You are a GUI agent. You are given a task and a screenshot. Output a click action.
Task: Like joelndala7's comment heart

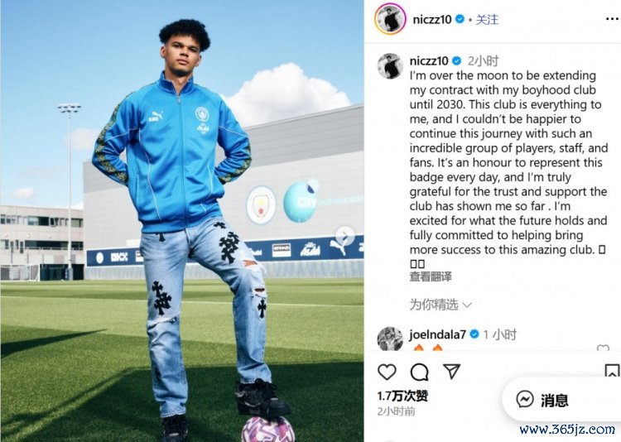point(603,348)
